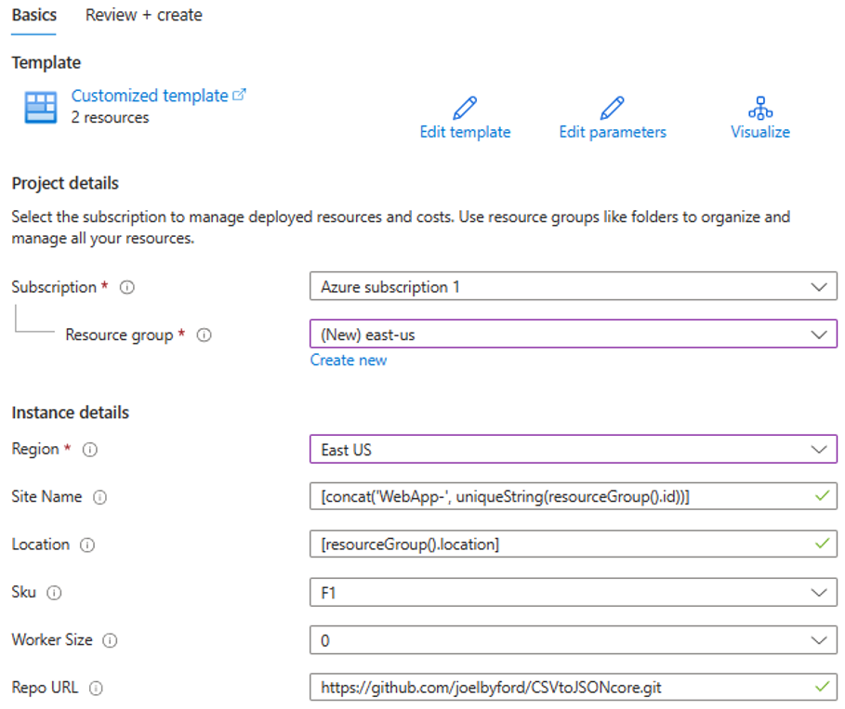Click the Edit parameters pencil icon
This screenshot has width=845, height=709.
[x=612, y=108]
